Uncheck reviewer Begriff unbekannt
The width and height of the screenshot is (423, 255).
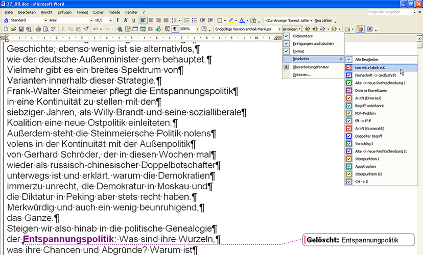pyautogui.click(x=349, y=106)
